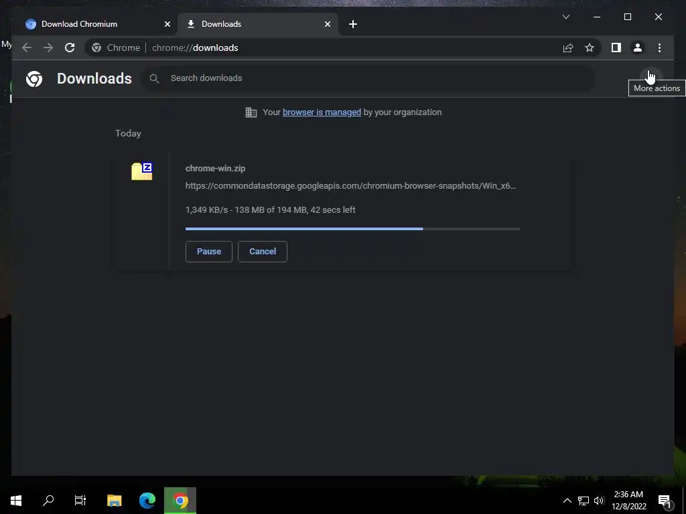Launch File Explorer from taskbar
This screenshot has width=686, height=514.
[x=114, y=501]
